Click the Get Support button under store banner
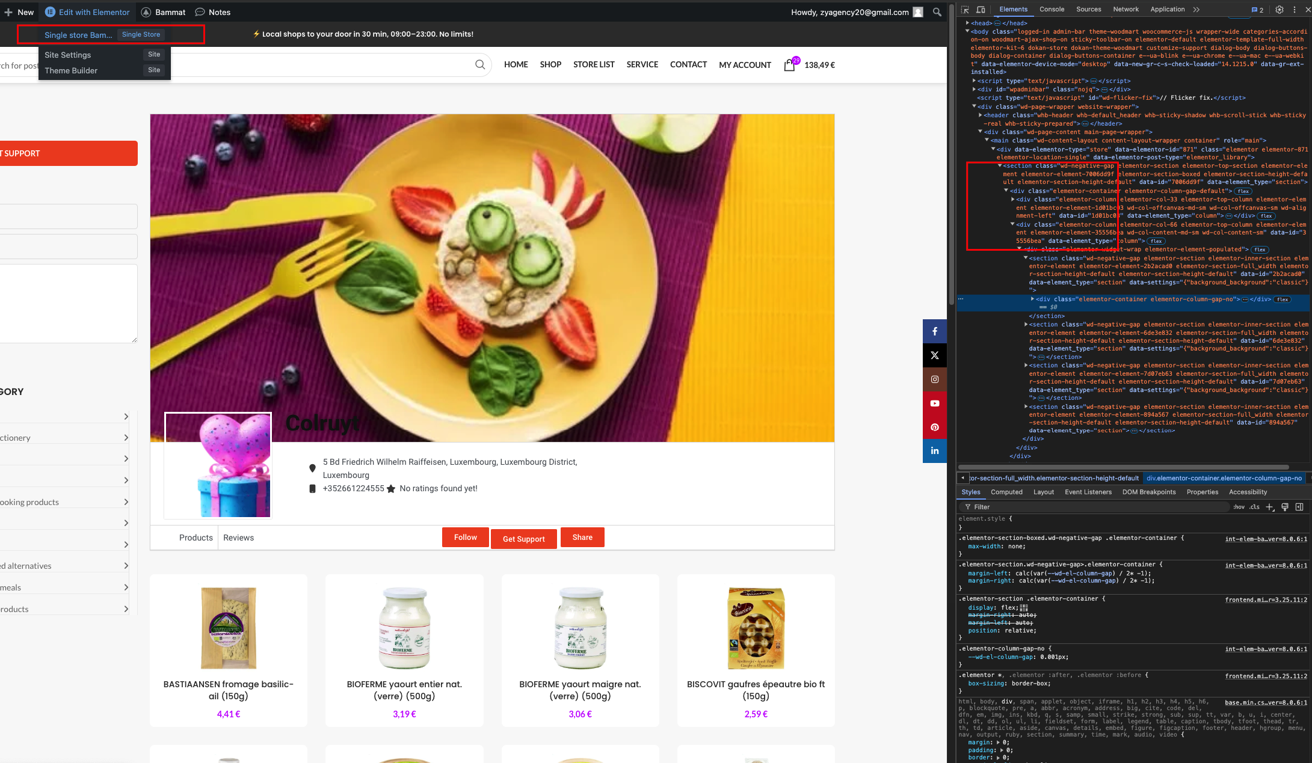This screenshot has height=763, width=1312. 523,539
